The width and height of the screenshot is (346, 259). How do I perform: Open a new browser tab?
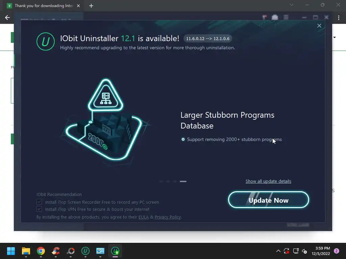91,6
